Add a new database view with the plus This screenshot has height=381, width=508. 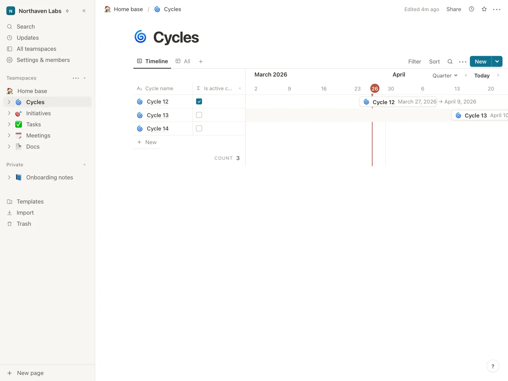(201, 62)
